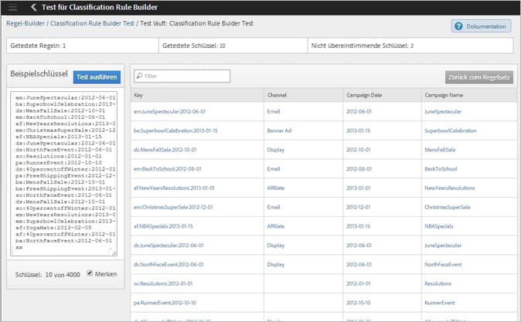The image size is (521, 322).
Task: Click Getestete Regeln: 1 summary
Action: pos(38,46)
